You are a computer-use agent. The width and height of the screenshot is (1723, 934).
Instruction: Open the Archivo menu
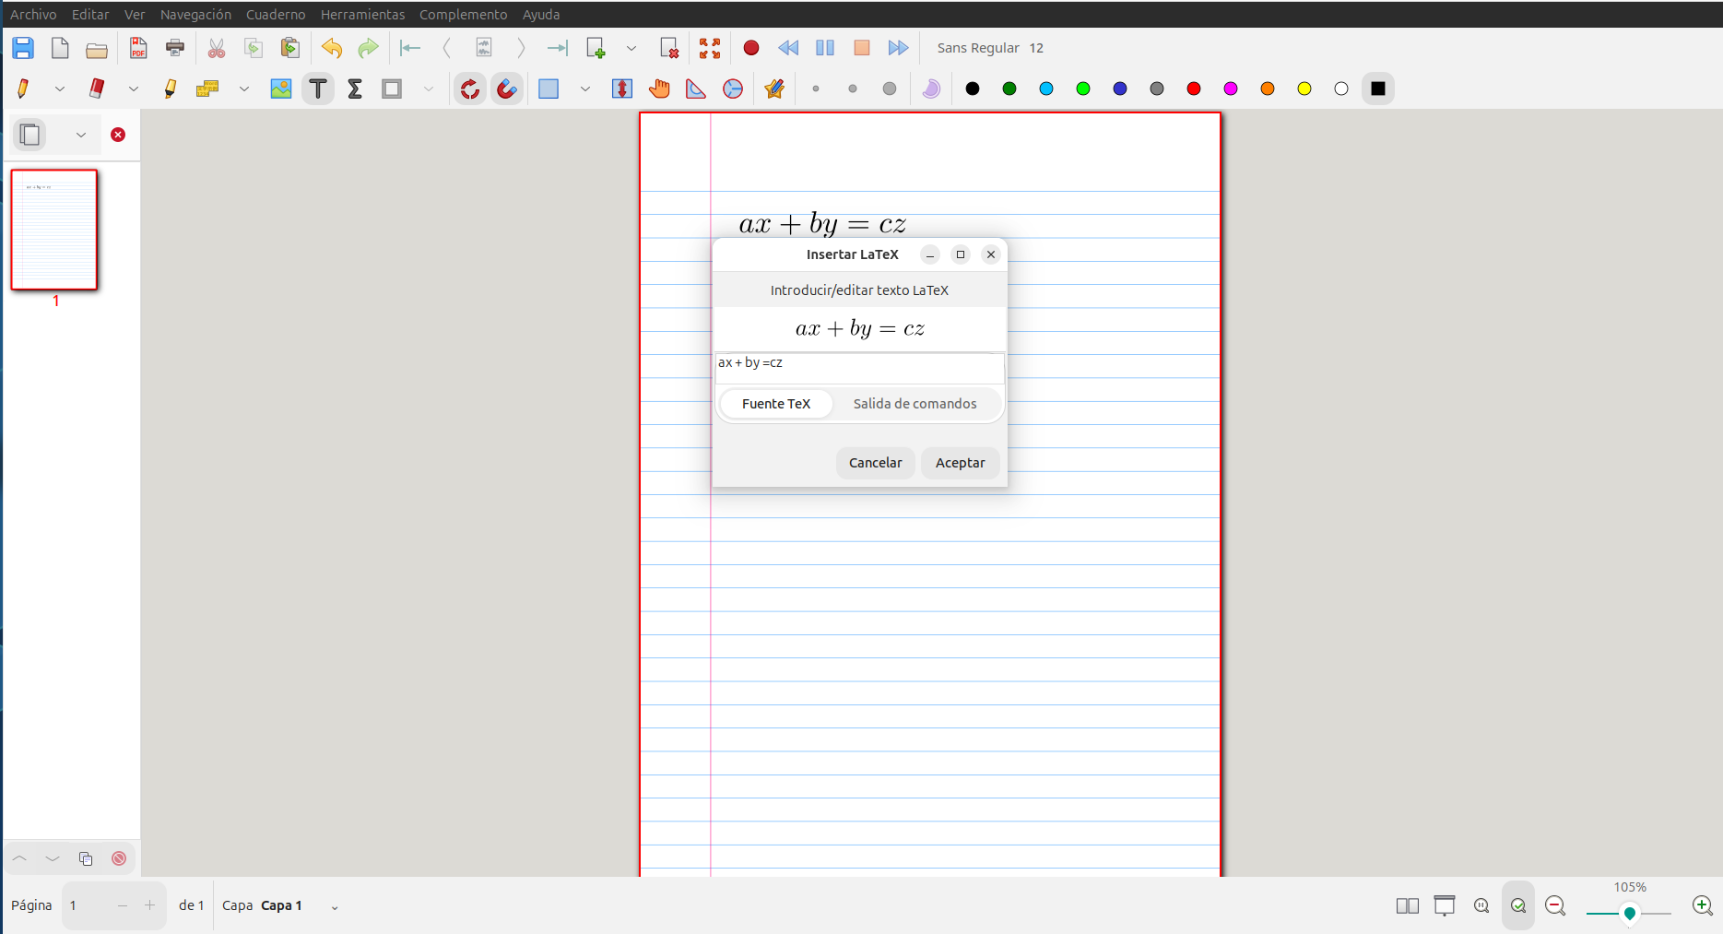coord(33,14)
